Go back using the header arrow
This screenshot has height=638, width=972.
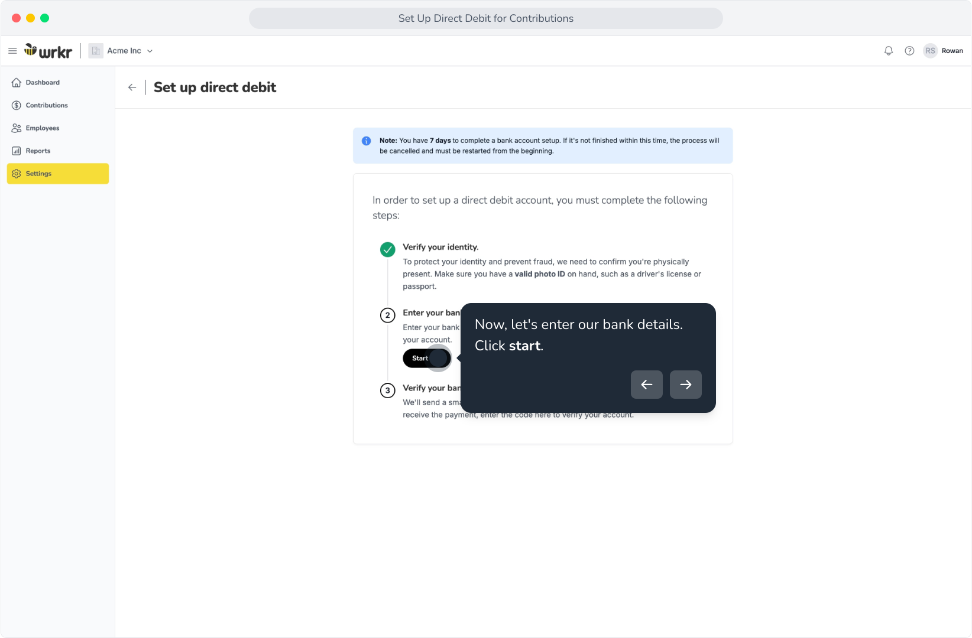point(132,87)
